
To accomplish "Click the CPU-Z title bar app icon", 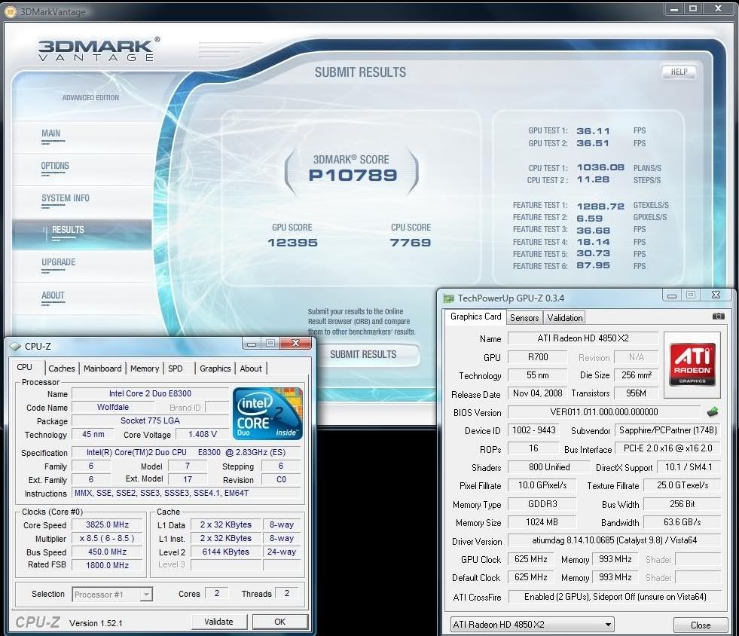I will [x=15, y=347].
